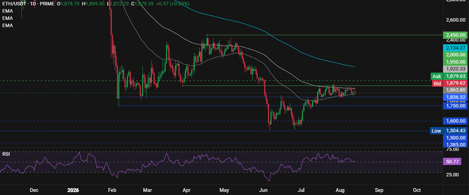
Task: Click the May label on time axis
Action: [224, 190]
